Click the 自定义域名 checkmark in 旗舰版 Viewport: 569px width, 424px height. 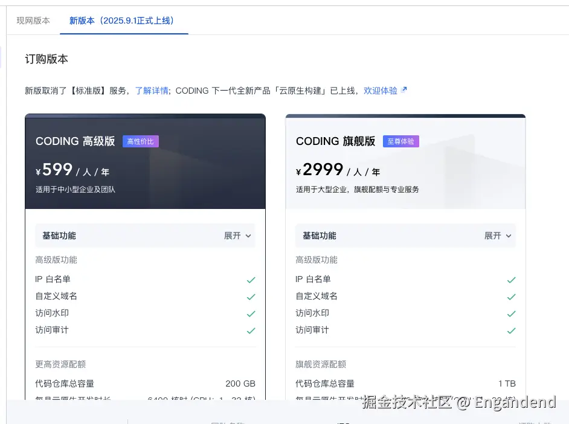click(x=511, y=297)
